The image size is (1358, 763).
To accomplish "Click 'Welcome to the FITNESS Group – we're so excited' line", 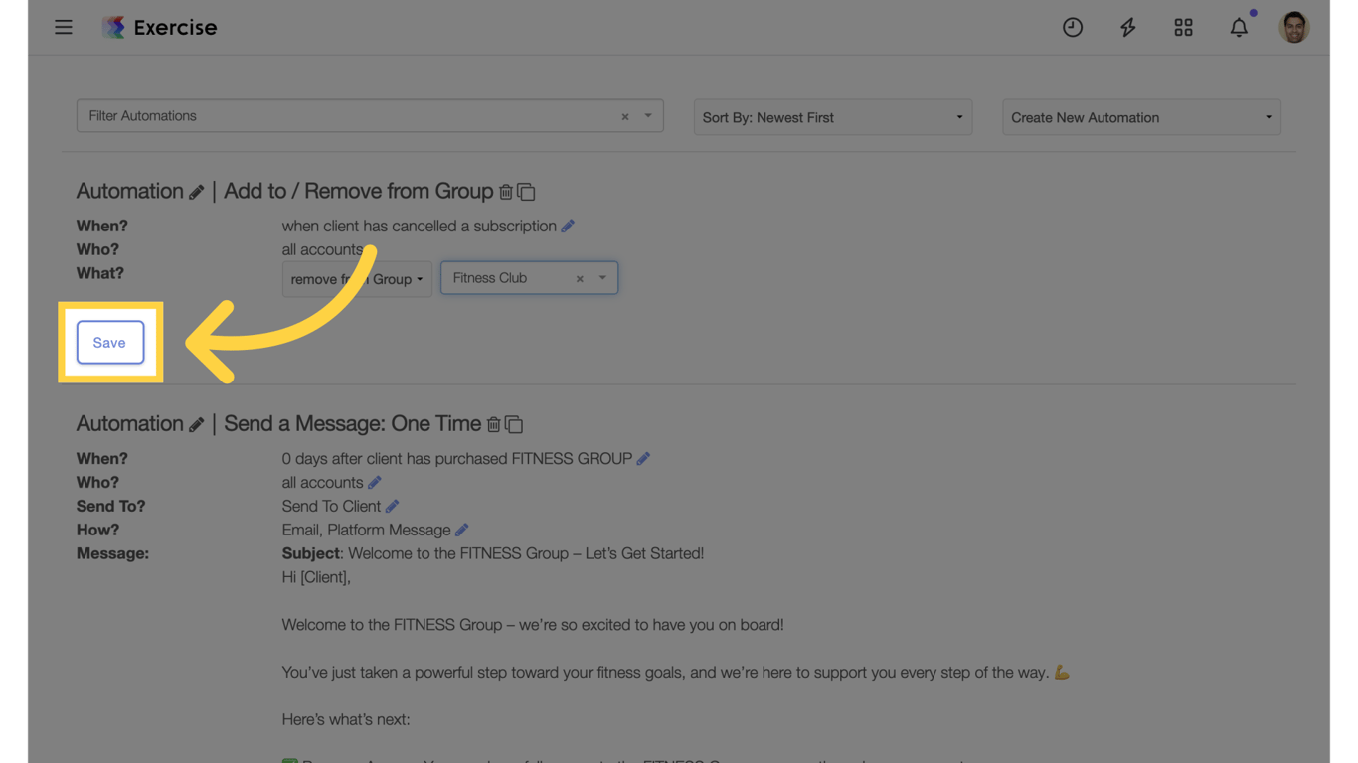I will click(533, 625).
